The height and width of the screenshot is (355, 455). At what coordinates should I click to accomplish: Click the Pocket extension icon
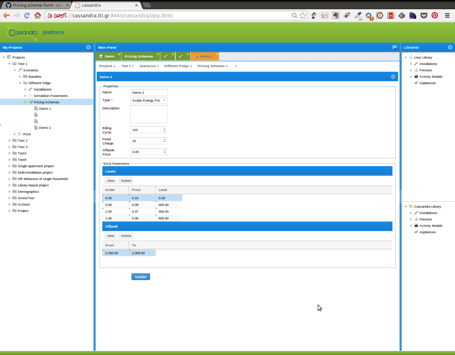(424, 15)
